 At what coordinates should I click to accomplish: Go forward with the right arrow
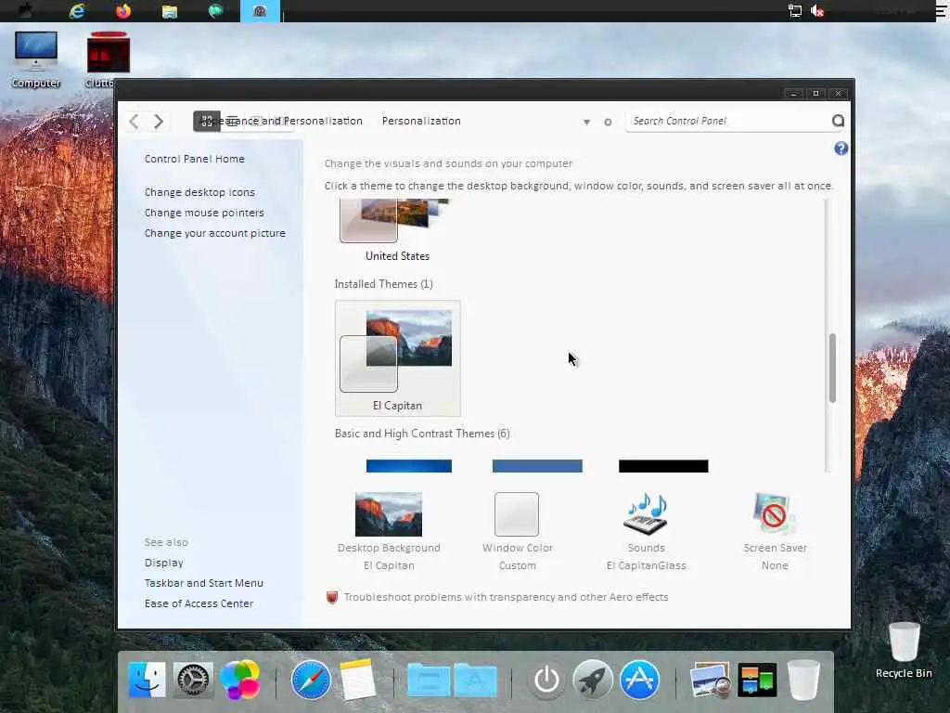pyautogui.click(x=158, y=122)
